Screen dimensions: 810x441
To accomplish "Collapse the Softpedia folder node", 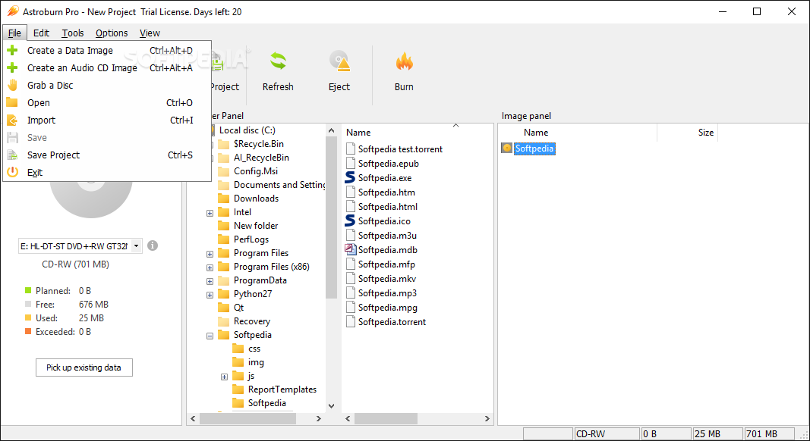I will coord(210,336).
